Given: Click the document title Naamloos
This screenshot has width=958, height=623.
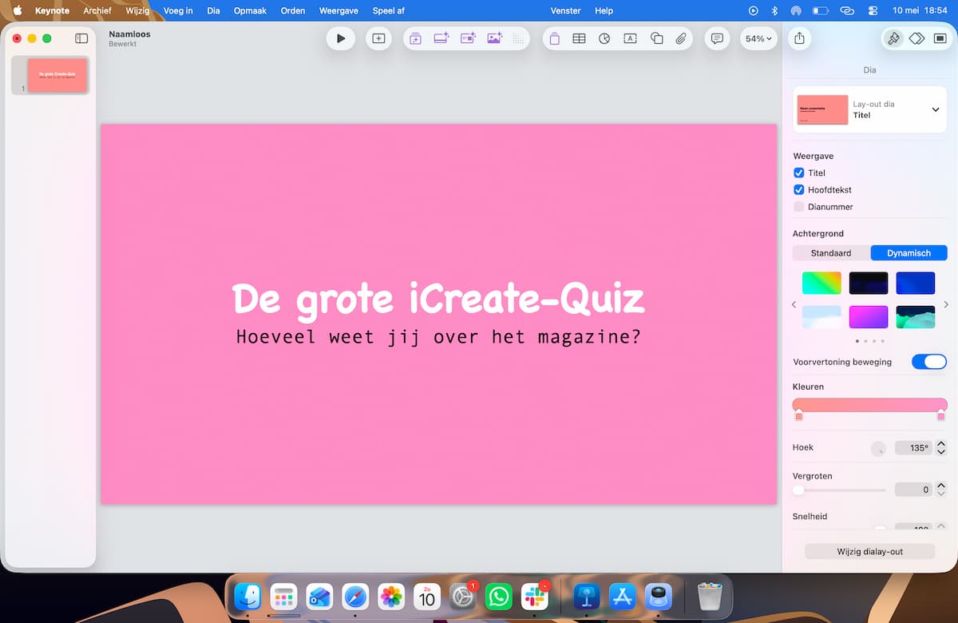Looking at the screenshot, I should click(129, 34).
